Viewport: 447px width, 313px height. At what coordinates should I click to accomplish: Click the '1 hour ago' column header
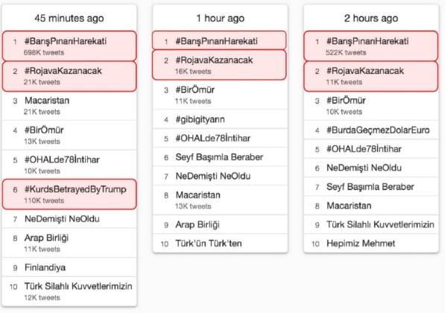(x=219, y=17)
